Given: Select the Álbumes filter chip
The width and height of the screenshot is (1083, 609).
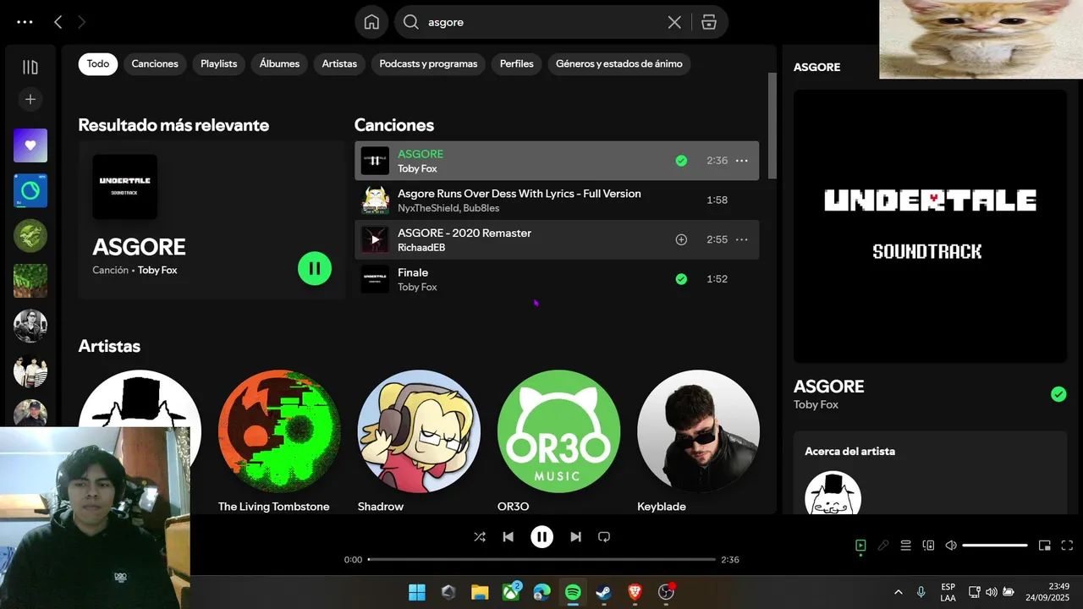Looking at the screenshot, I should pyautogui.click(x=279, y=63).
